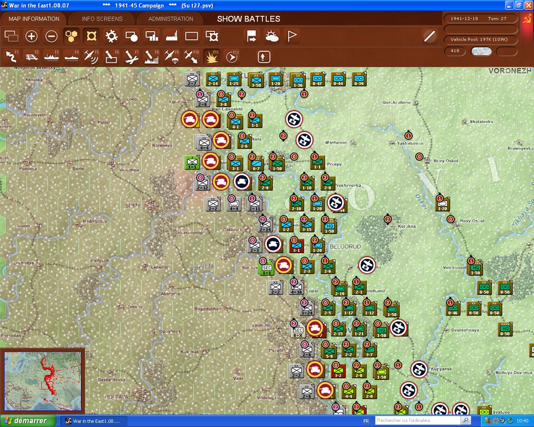This screenshot has height=427, width=534.
Task: Click the Vehicle Pool 197K readout
Action: (481, 40)
